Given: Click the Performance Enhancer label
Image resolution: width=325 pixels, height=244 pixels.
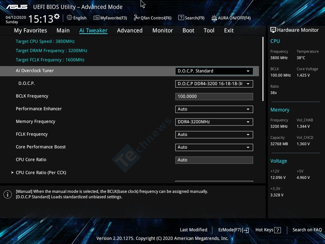Looking at the screenshot, I should point(39,109).
